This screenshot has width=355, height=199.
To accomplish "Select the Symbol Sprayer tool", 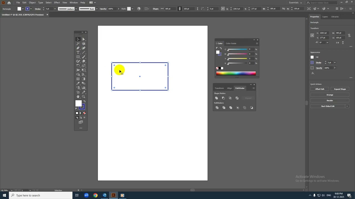I will tap(78, 88).
